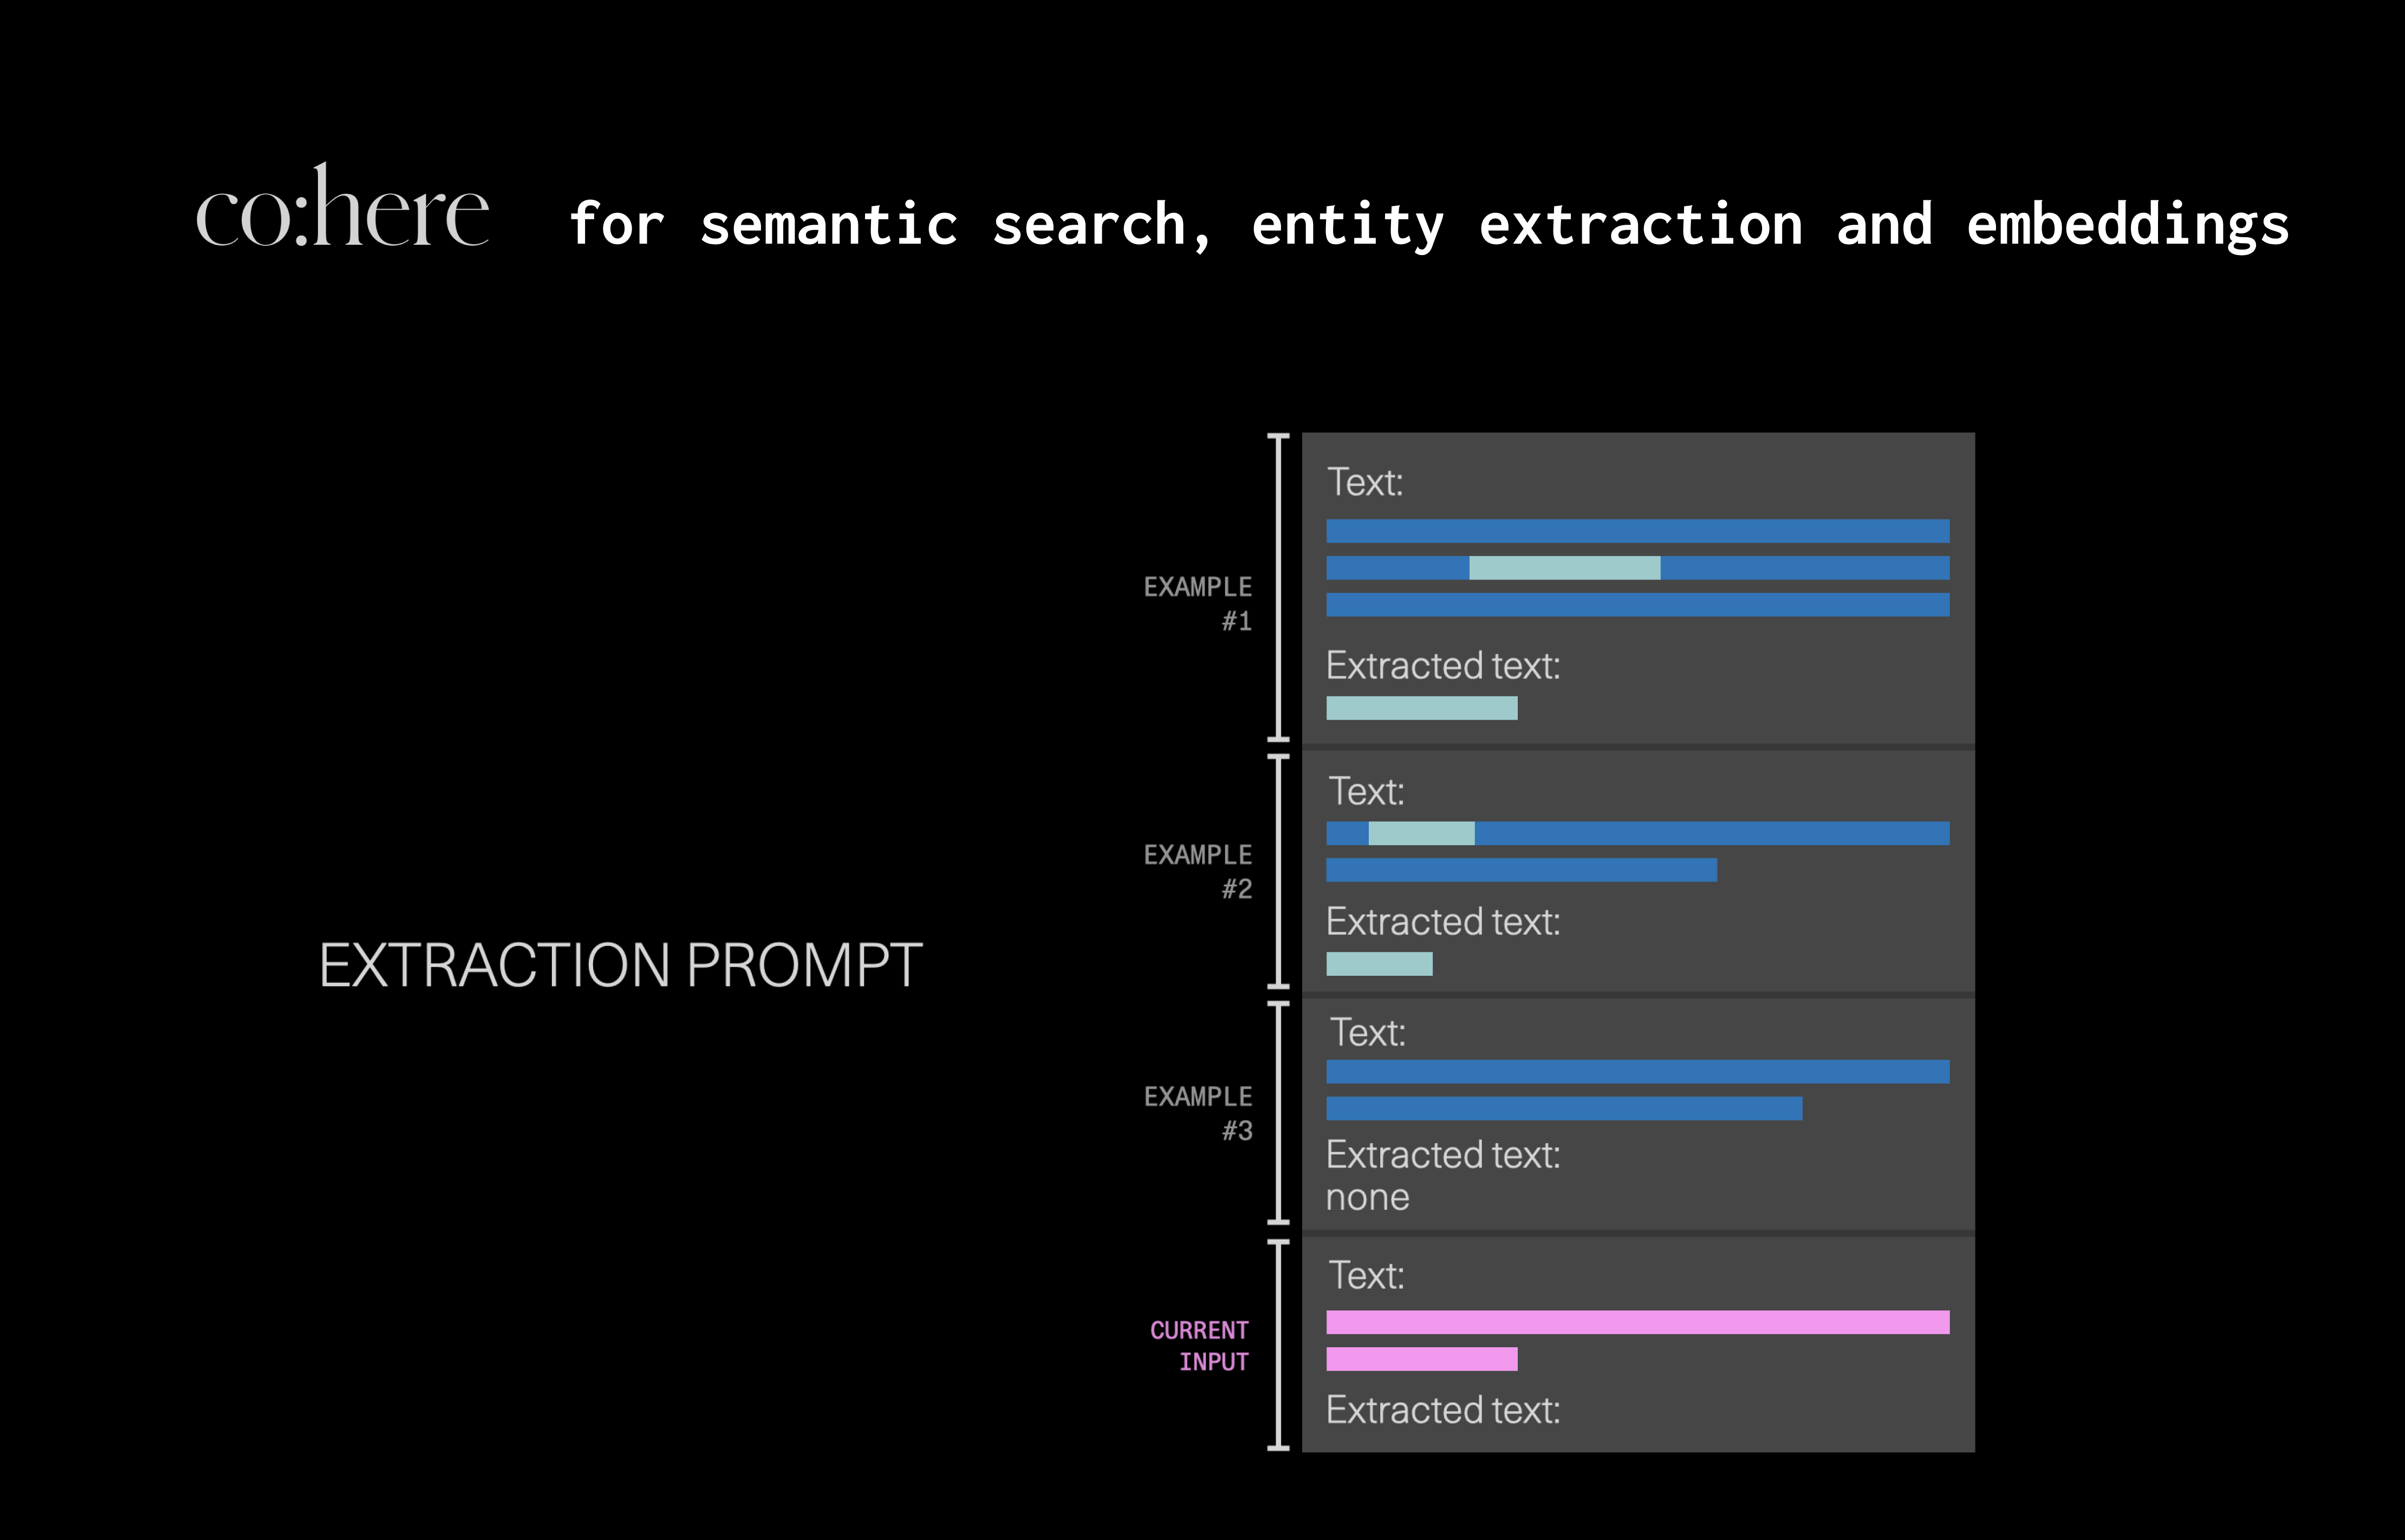
Task: Click the 'none' extracted text in Example #3
Action: click(x=1367, y=1197)
